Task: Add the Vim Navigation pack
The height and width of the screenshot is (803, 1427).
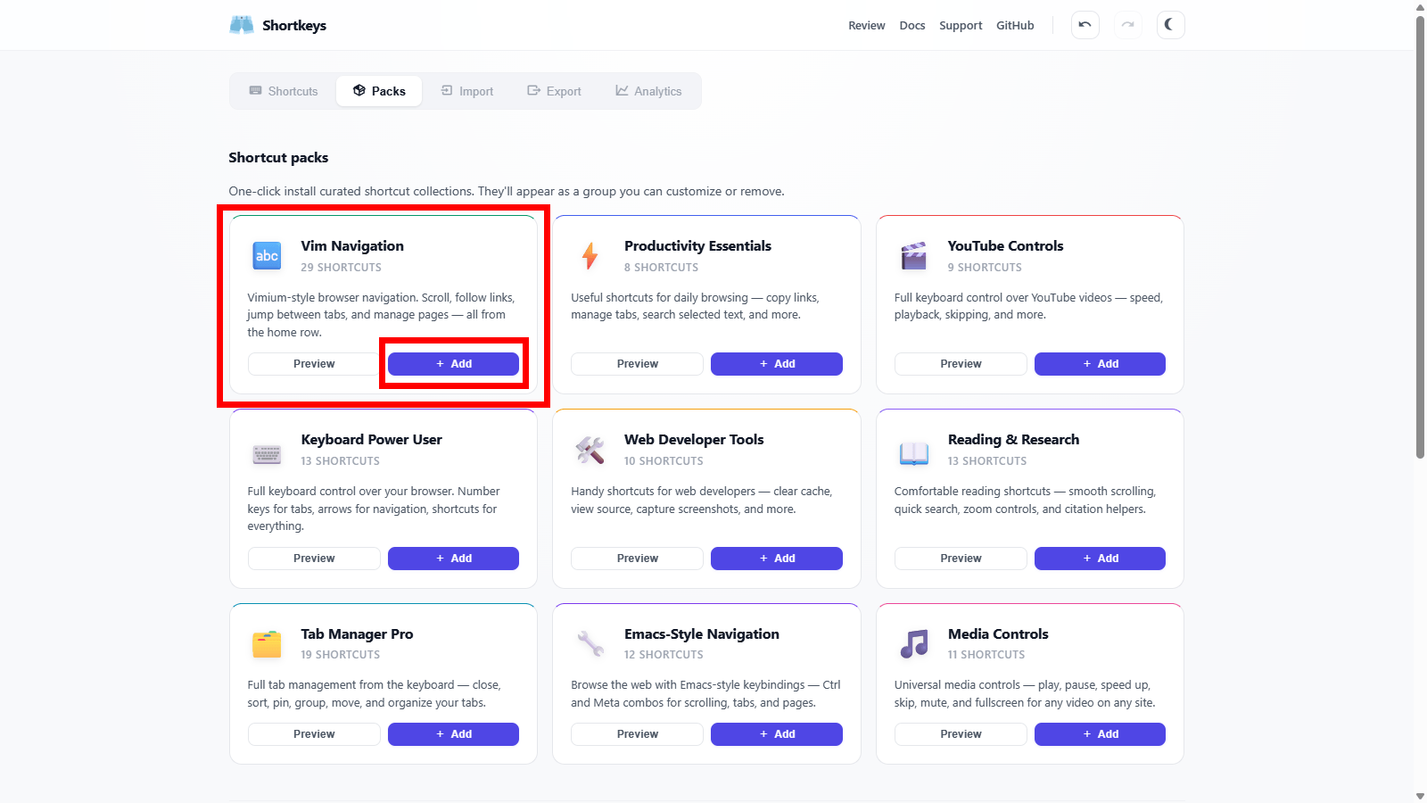Action: tap(453, 364)
